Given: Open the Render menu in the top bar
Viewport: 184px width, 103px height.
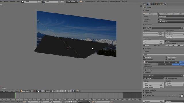Looking at the screenshot, I should pyautogui.click(x=6, y=2).
